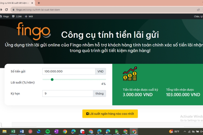Click the 'Lãi suất (%/năm)' label

[x=23, y=82]
